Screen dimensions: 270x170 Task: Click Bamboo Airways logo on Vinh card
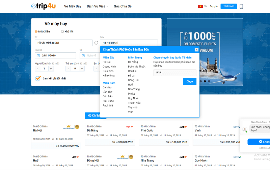(x=237, y=127)
